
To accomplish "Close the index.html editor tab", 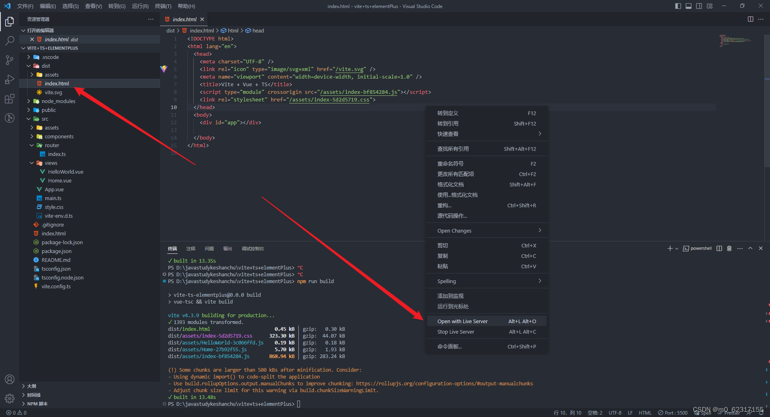I will [x=202, y=19].
